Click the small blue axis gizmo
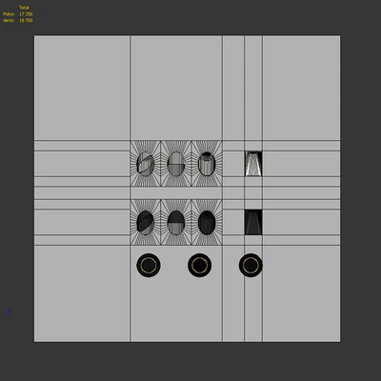The image size is (381, 381). click(x=9, y=311)
